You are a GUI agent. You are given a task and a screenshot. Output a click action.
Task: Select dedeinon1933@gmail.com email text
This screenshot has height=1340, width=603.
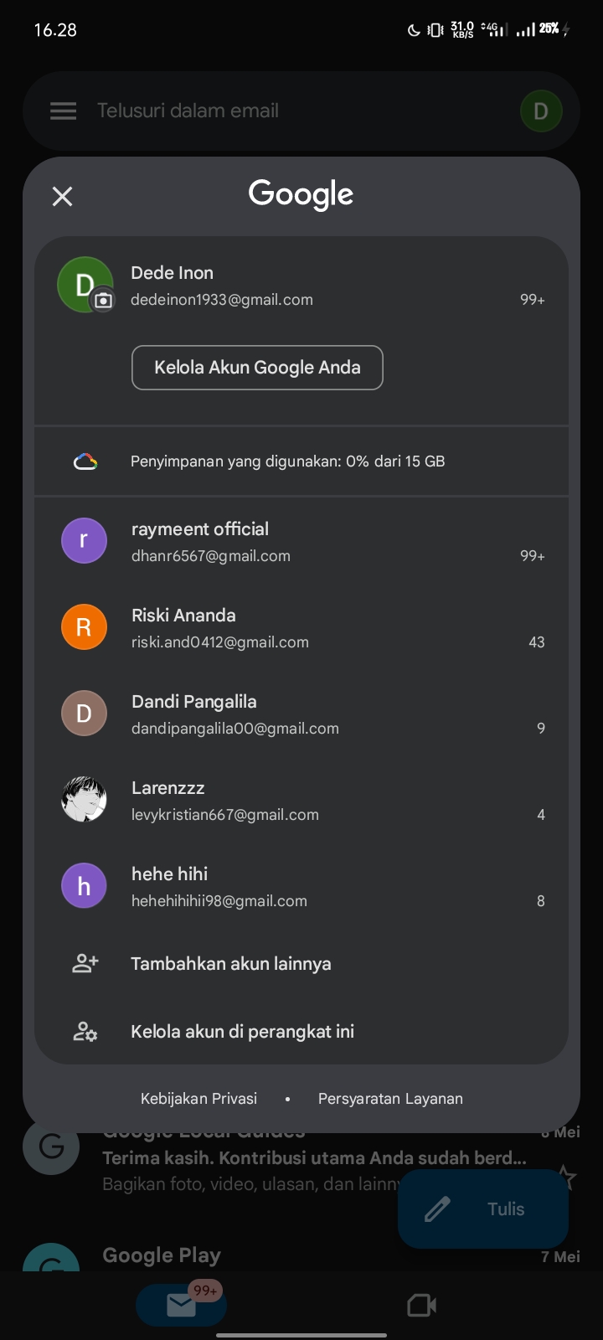[222, 300]
